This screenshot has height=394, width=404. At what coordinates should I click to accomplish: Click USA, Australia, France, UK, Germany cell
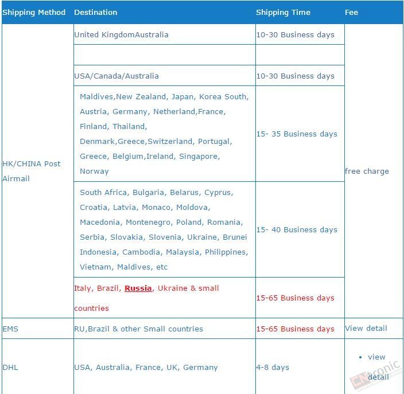coord(165,367)
